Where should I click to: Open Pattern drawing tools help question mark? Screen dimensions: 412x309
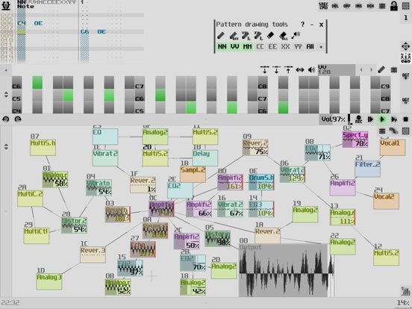point(302,25)
